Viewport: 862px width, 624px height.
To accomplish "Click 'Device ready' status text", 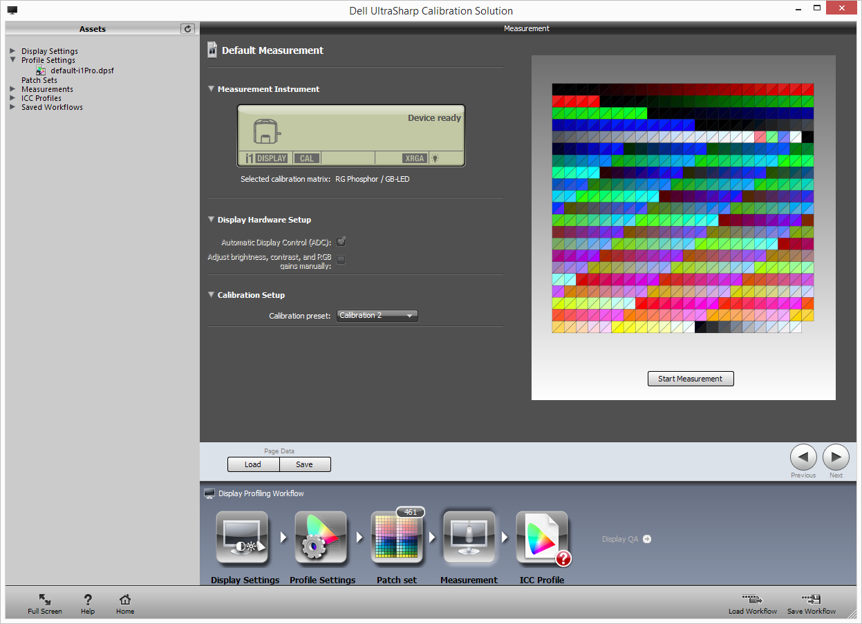I will pyautogui.click(x=434, y=118).
